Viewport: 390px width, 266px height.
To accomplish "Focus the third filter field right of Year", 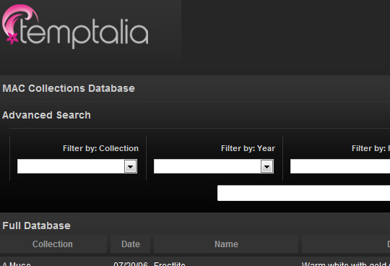I will tap(340, 166).
